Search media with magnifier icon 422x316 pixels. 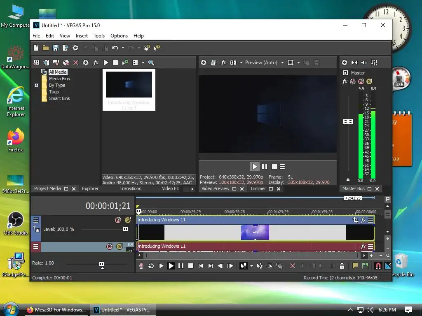coord(151,63)
